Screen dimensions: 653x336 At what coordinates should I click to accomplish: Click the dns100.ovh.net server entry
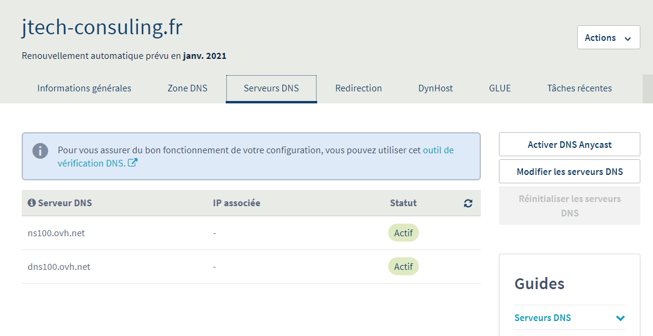click(x=59, y=267)
